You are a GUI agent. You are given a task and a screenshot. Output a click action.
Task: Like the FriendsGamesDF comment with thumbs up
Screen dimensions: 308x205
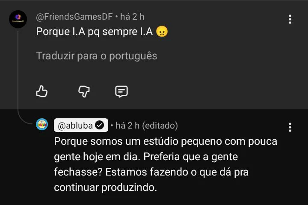click(42, 91)
